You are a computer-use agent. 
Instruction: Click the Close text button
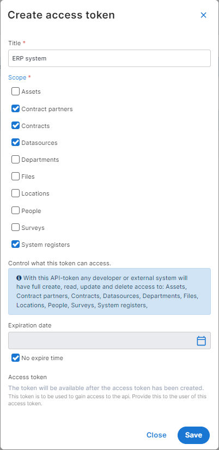[156, 435]
